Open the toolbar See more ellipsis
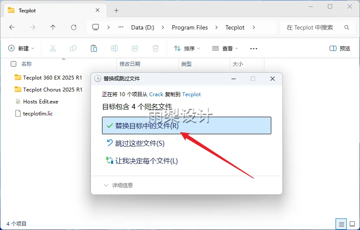Screen dimensions: 360x230 253,49
